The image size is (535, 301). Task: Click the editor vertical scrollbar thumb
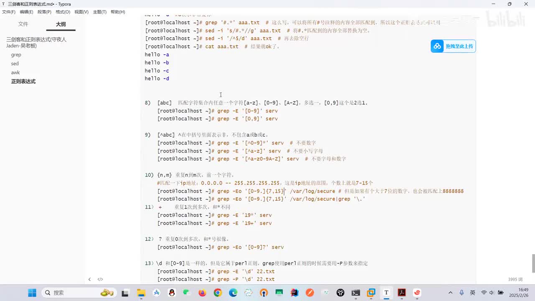(533, 263)
